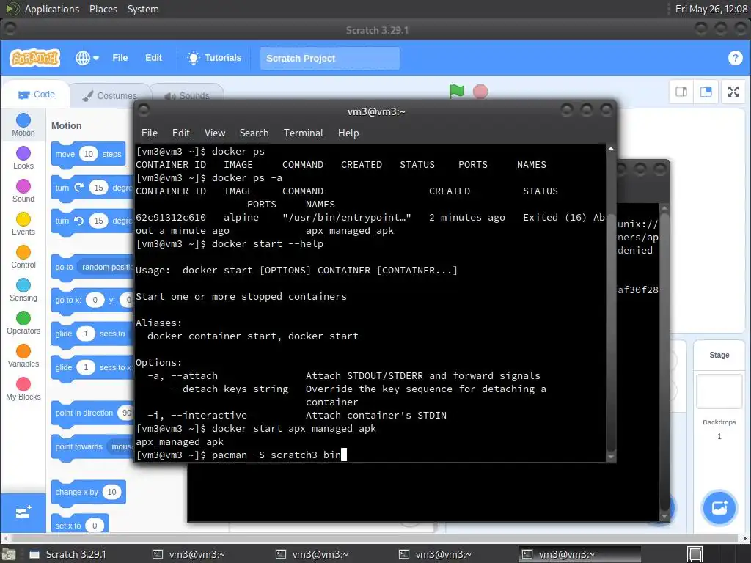
Task: Open the point towards mouse-pointer dropdown
Action: pos(121,446)
